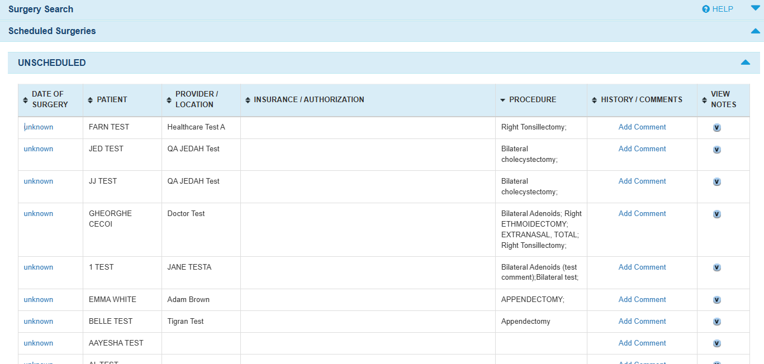View notes icon for AAYESHA TEST
The width and height of the screenshot is (764, 364).
tap(717, 344)
